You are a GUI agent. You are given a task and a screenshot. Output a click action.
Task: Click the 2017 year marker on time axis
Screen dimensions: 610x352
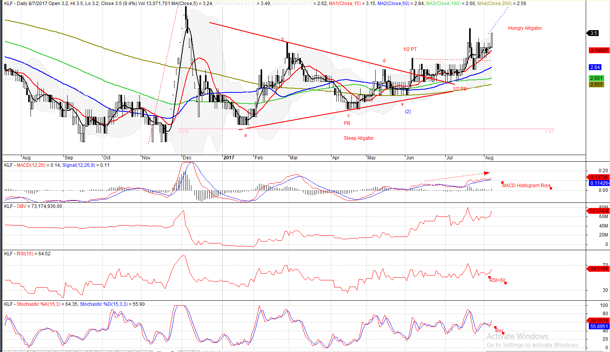point(229,158)
